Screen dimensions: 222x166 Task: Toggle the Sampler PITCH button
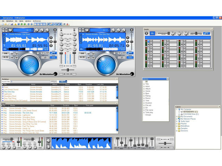[x=207, y=33]
